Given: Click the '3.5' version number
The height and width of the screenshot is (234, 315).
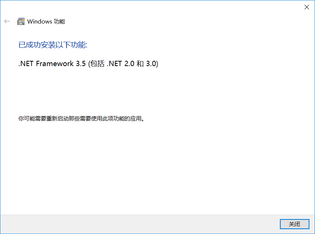Looking at the screenshot, I should [x=81, y=63].
